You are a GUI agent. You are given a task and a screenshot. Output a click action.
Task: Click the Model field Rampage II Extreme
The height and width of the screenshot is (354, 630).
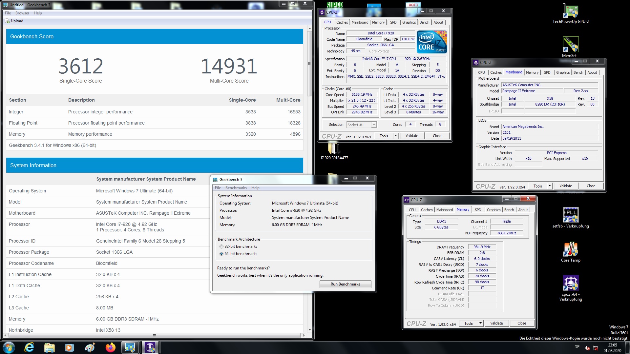point(532,91)
